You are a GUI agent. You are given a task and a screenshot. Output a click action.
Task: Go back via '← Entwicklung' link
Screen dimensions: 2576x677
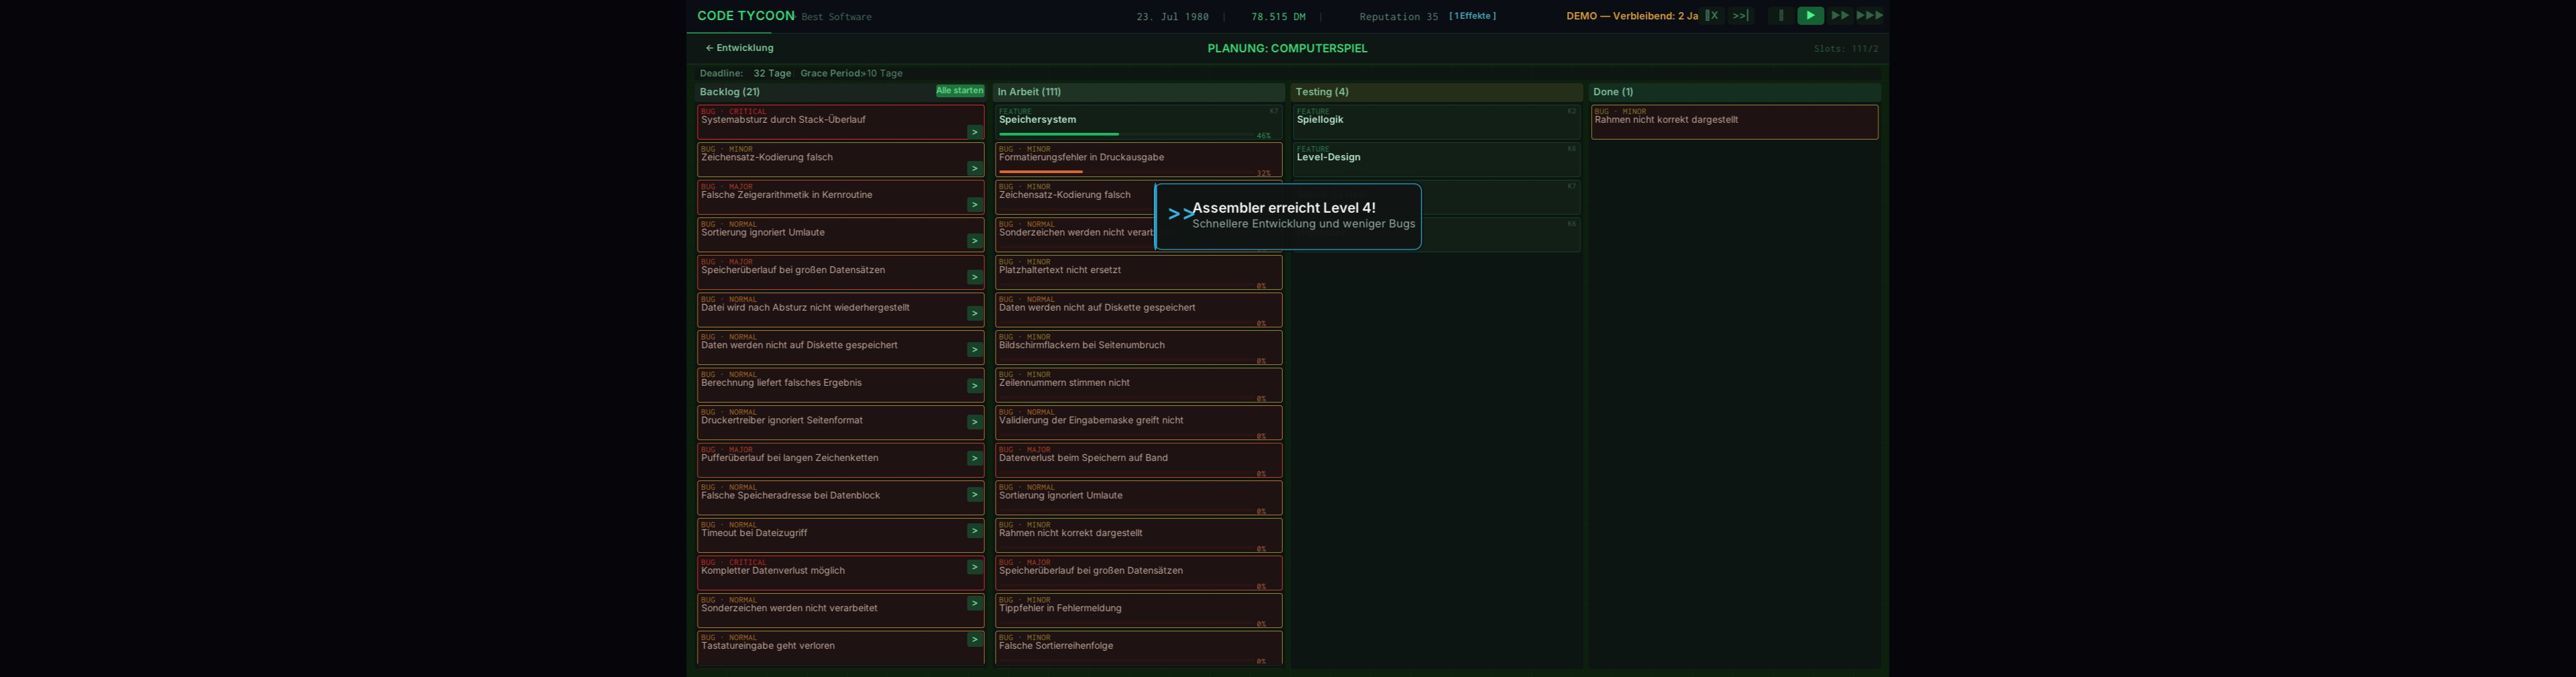point(739,48)
